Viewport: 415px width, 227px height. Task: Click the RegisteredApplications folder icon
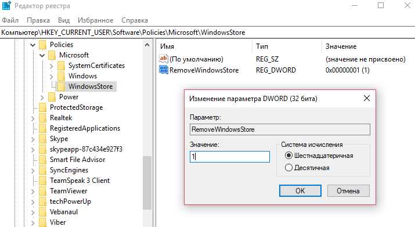tap(42, 128)
